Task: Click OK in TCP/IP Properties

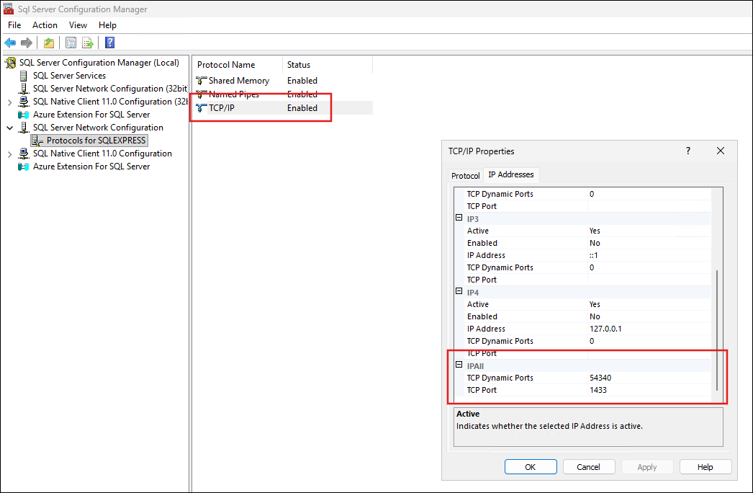Action: (x=531, y=467)
